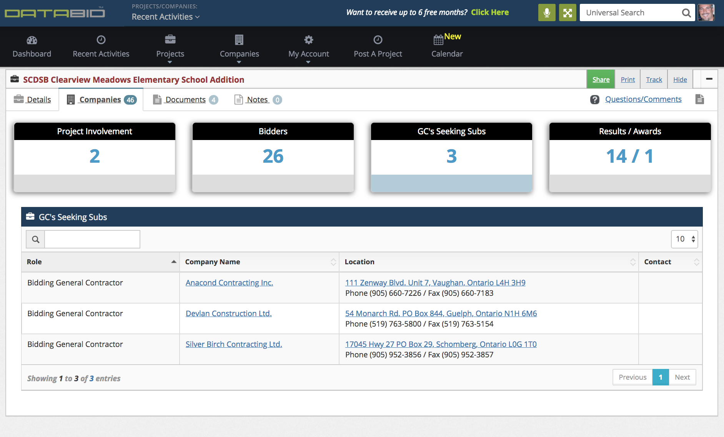
Task: Open the Calendar page
Action: point(447,47)
